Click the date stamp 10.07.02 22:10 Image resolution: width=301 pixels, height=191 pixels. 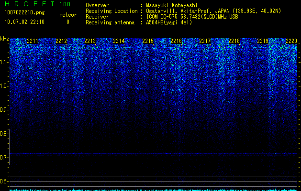[x=24, y=22]
